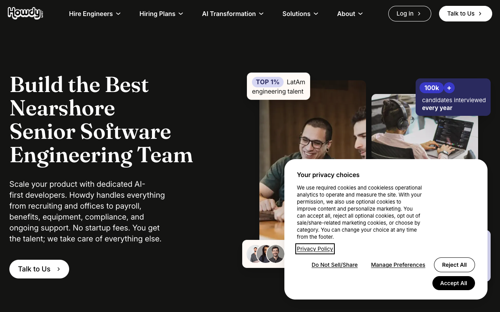Click the Your privacy choices heading
Screen dimensions: 500x312
(328, 175)
